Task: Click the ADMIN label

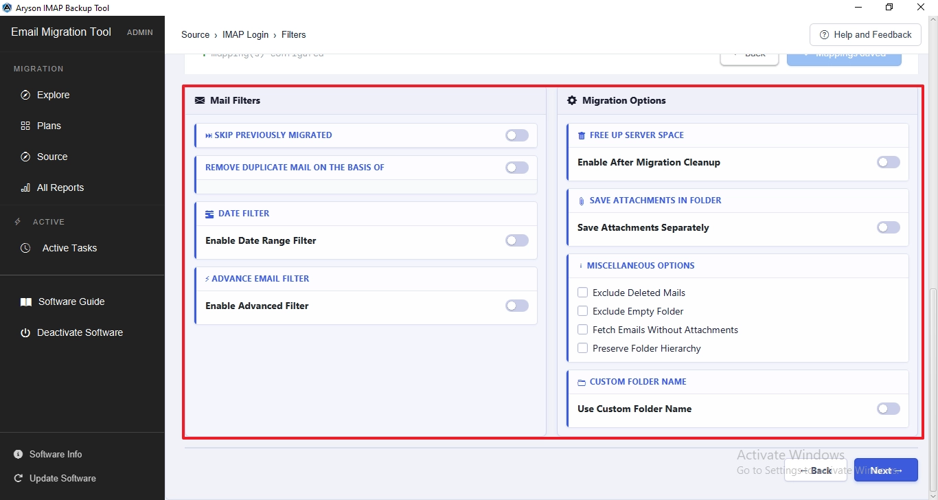Action: [x=140, y=32]
